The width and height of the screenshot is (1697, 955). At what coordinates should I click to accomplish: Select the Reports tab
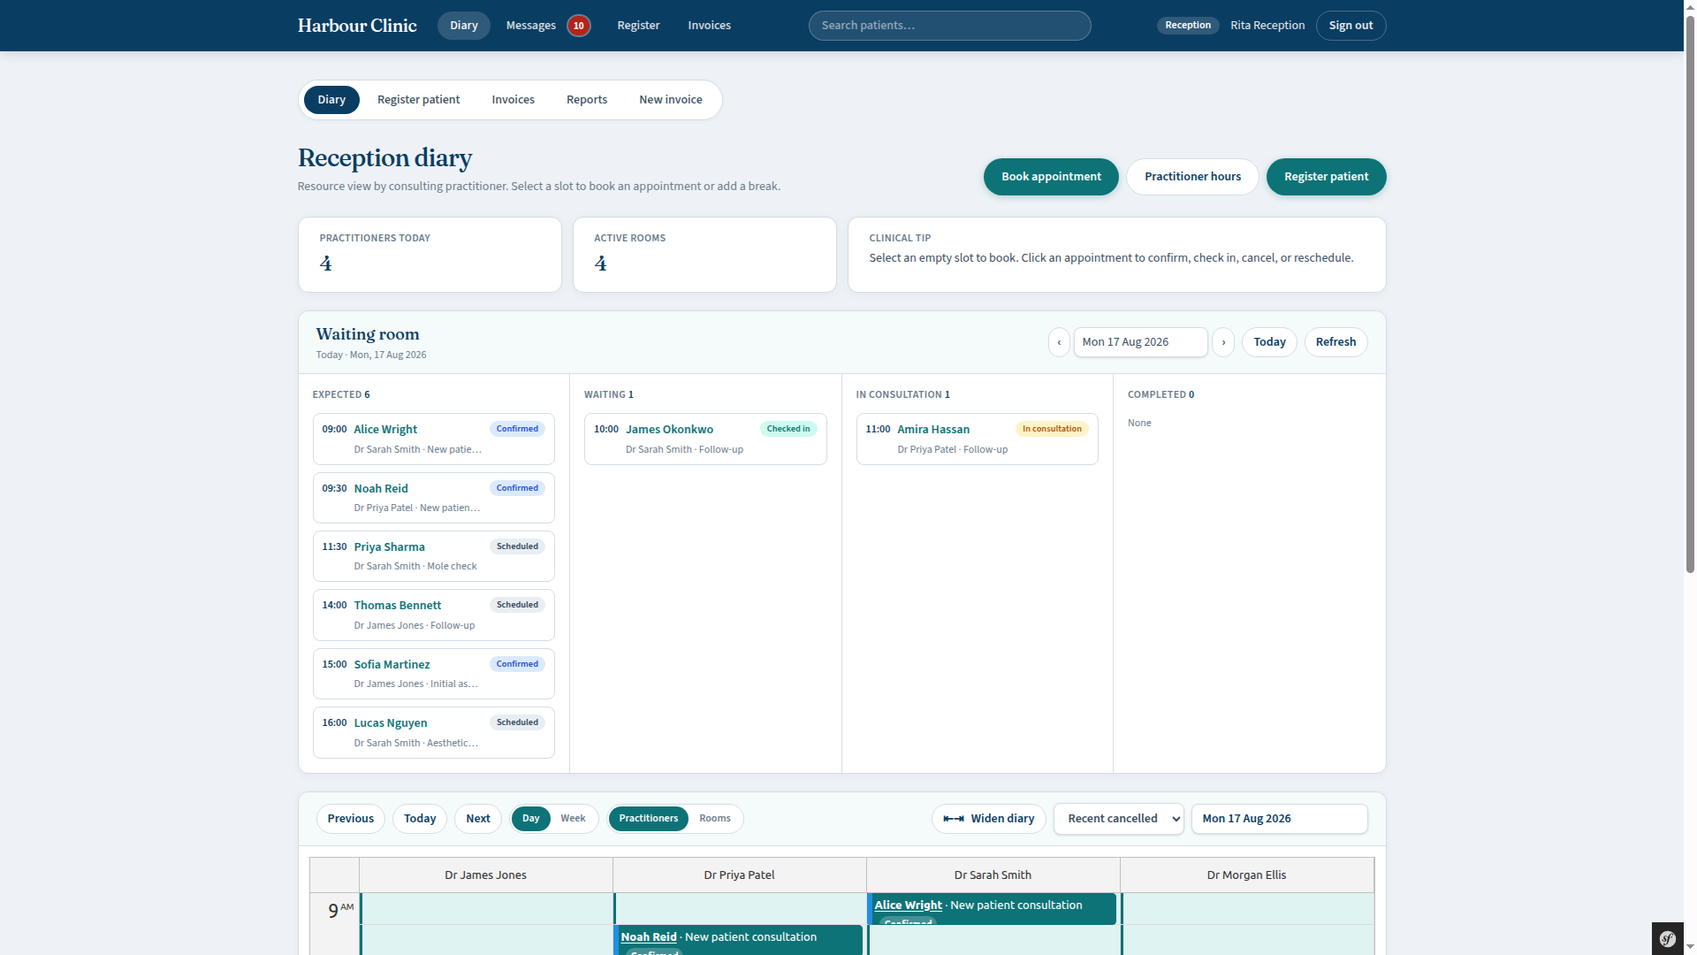(x=586, y=100)
